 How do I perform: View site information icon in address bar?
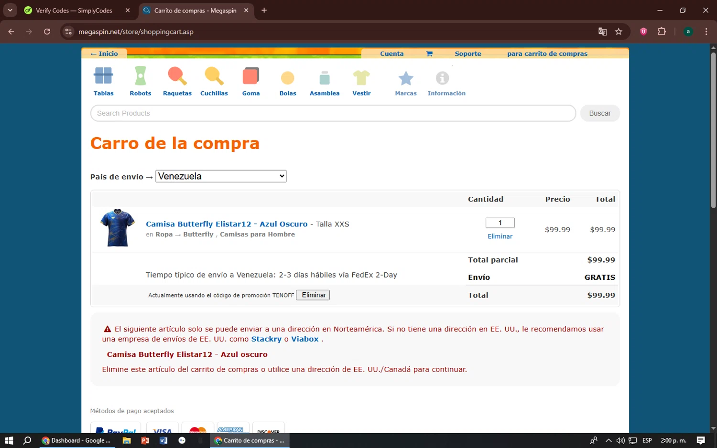tap(68, 32)
